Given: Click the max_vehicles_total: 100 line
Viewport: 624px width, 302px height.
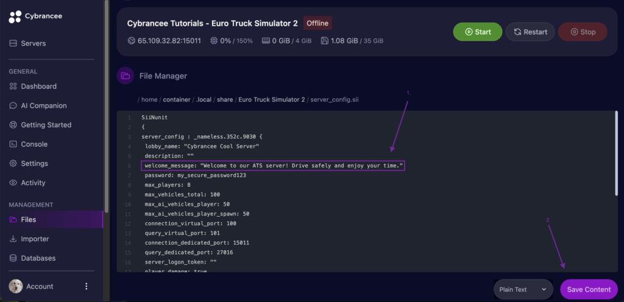Looking at the screenshot, I should pos(182,194).
